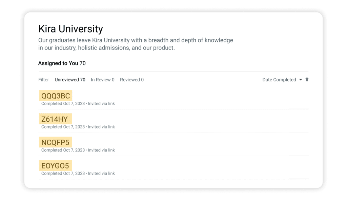Switch to the Reviewed tab

(x=131, y=79)
